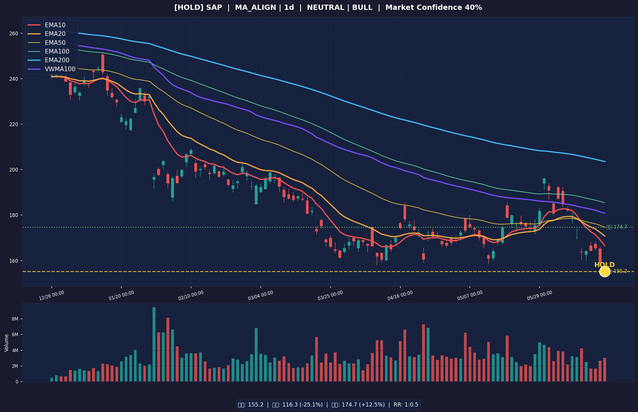Click the red EMA10 line sample in legend
Viewport: 638px width, 412px height.
[34, 25]
